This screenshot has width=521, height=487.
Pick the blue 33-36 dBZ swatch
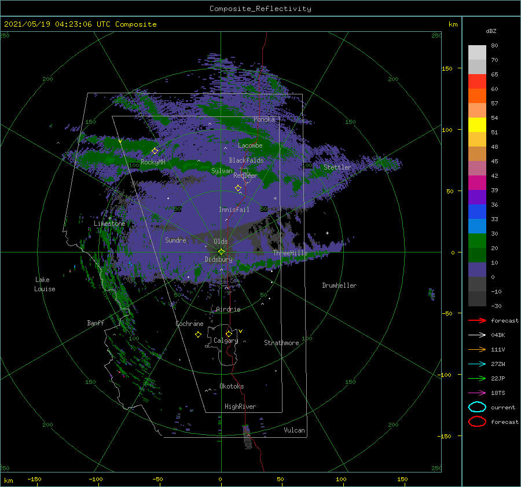point(477,212)
